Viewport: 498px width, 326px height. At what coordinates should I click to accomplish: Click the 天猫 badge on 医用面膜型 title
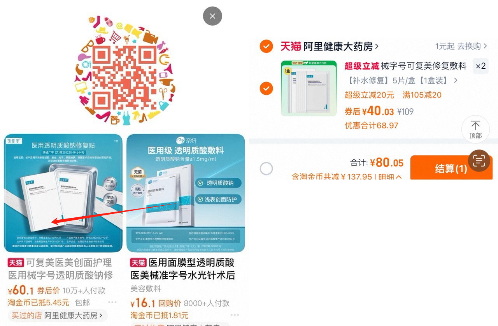click(x=138, y=263)
